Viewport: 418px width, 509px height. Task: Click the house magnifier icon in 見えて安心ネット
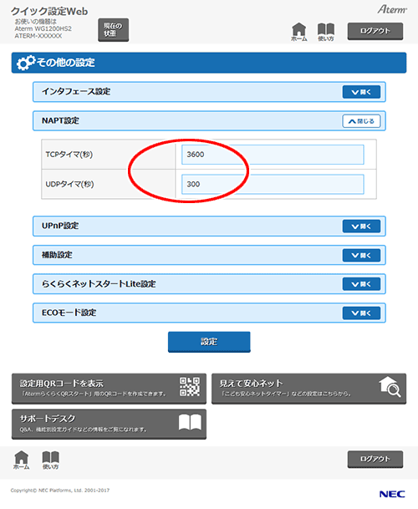point(390,387)
